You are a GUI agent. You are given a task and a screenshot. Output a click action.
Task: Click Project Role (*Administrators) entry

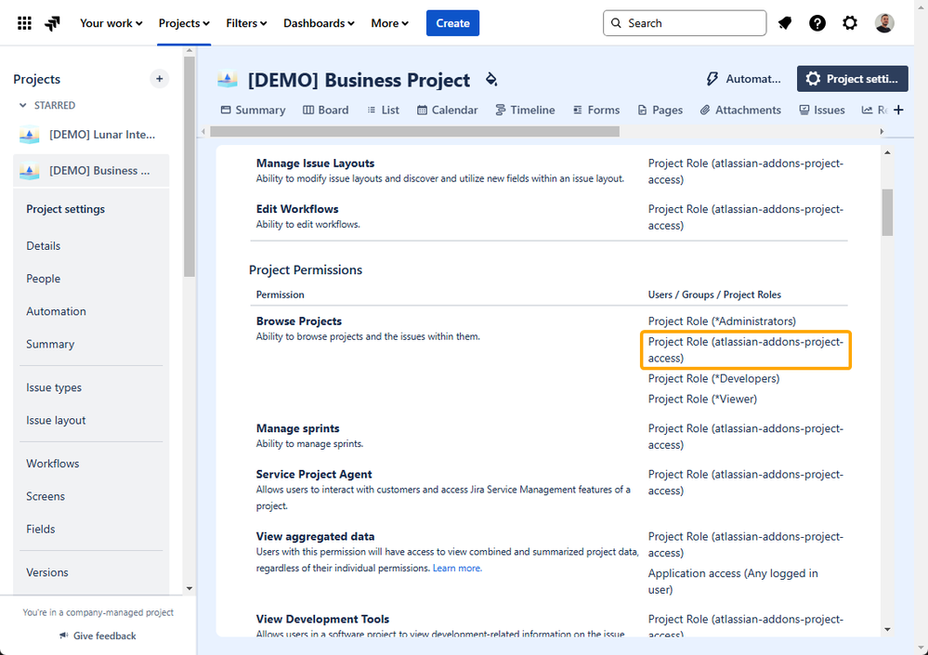pos(722,321)
